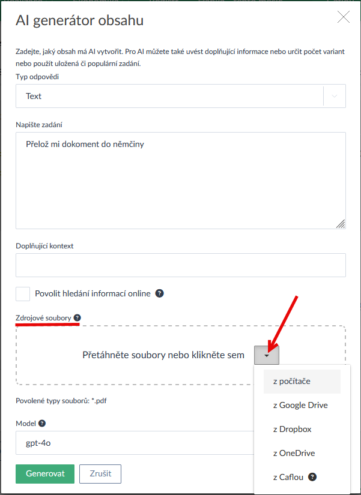Screen dimensions: 361x495
Task: Grab the text area resize handle
Action: coord(341,224)
